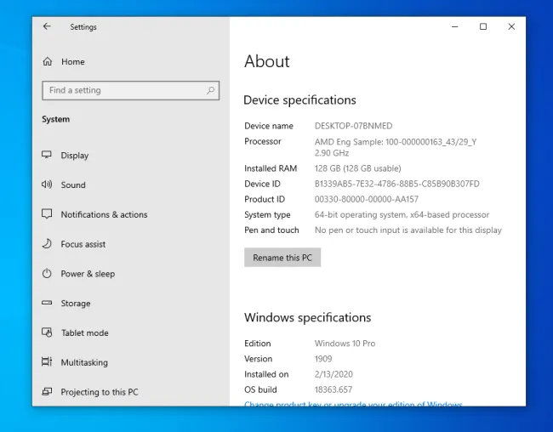This screenshot has height=432, width=553.
Task: Open change product key or upgrade link
Action: point(353,405)
